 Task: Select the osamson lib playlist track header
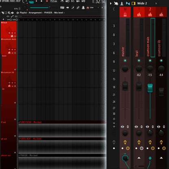pos(9,79)
